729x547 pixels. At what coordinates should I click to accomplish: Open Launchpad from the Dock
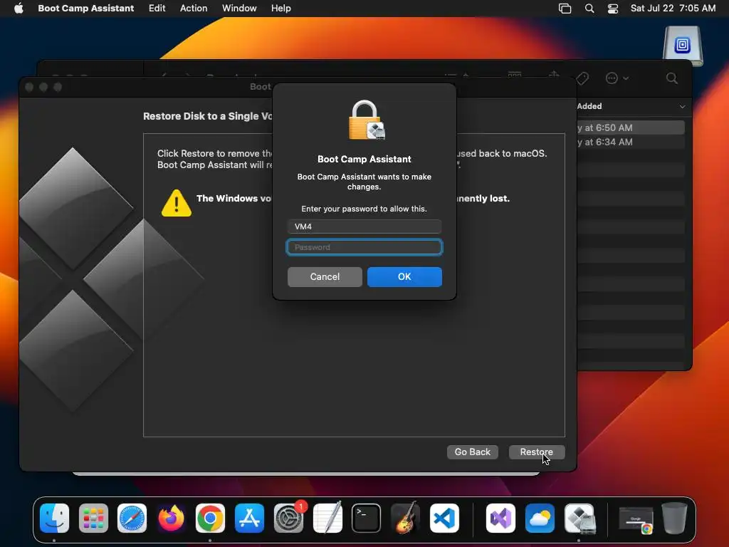point(93,519)
